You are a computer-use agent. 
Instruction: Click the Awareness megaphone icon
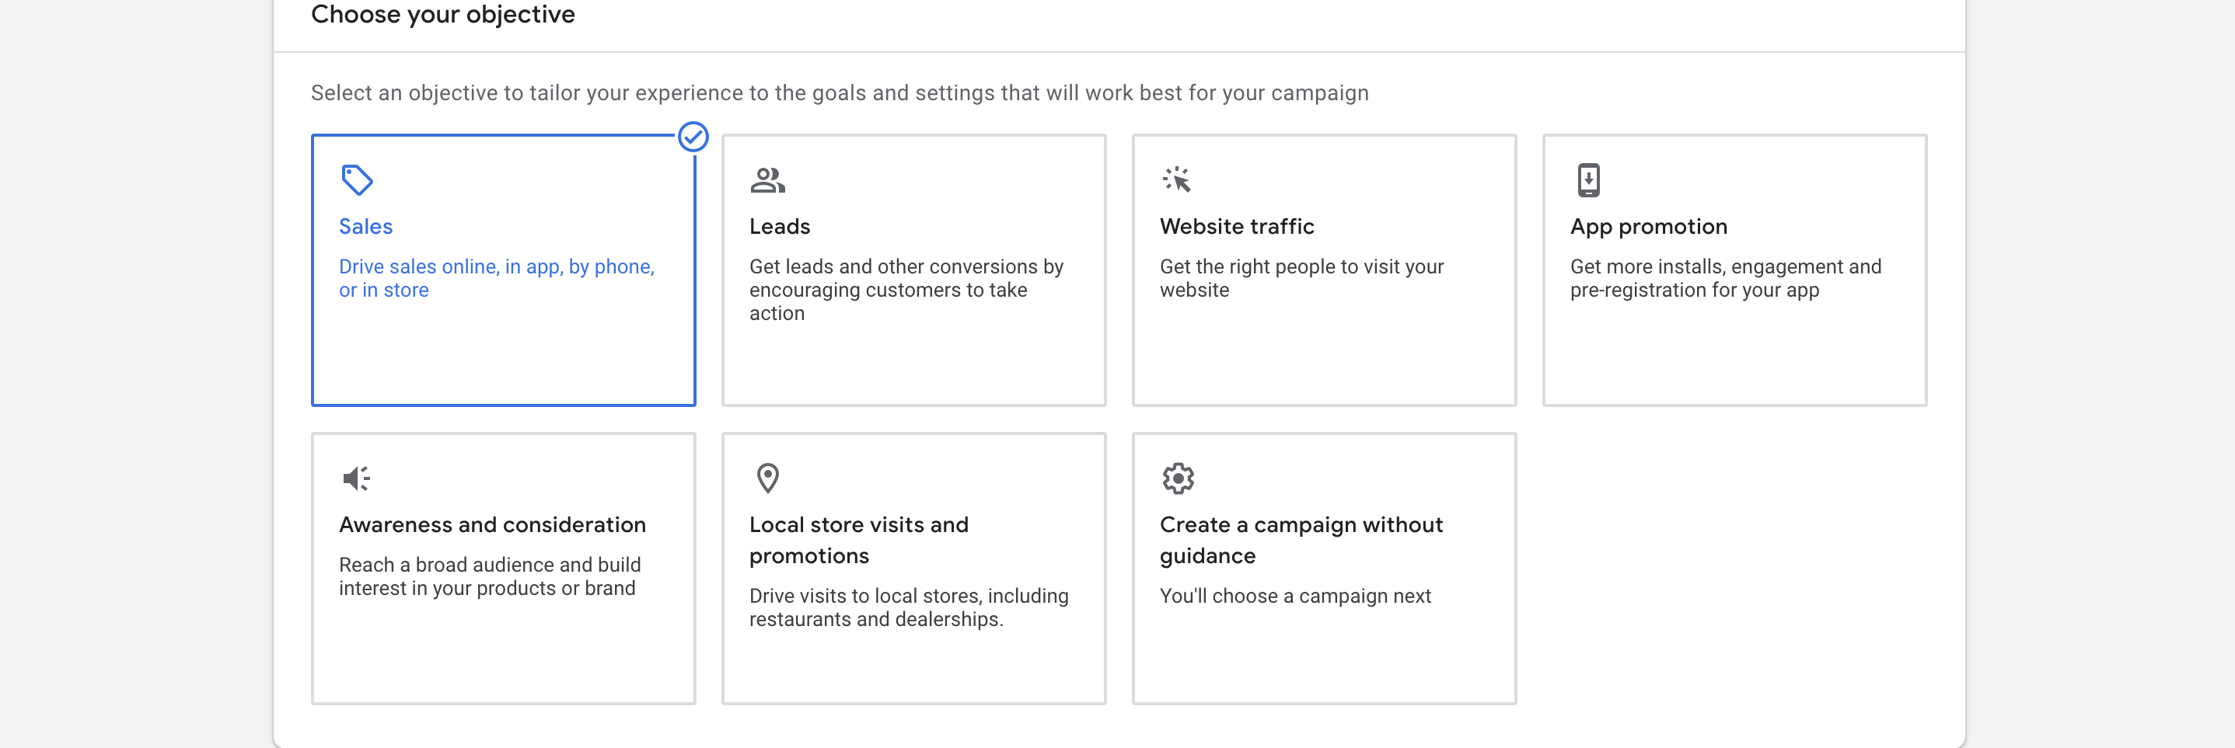coord(357,478)
